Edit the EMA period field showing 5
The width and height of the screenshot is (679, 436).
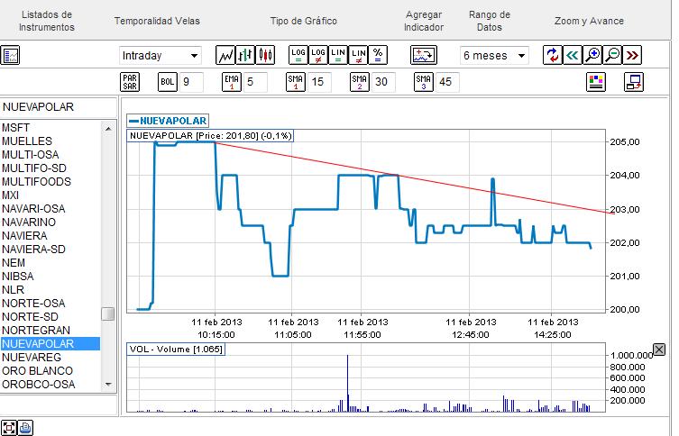(255, 82)
